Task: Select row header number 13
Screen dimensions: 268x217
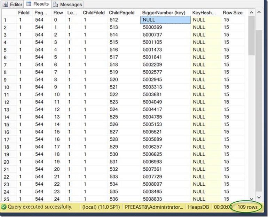Action: click(7, 110)
